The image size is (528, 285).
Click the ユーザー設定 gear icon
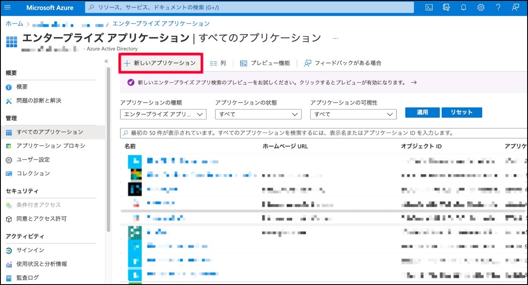[9, 160]
